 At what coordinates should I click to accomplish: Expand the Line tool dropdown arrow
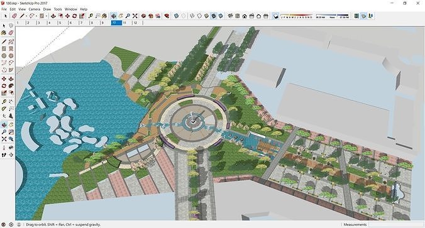tap(26, 16)
